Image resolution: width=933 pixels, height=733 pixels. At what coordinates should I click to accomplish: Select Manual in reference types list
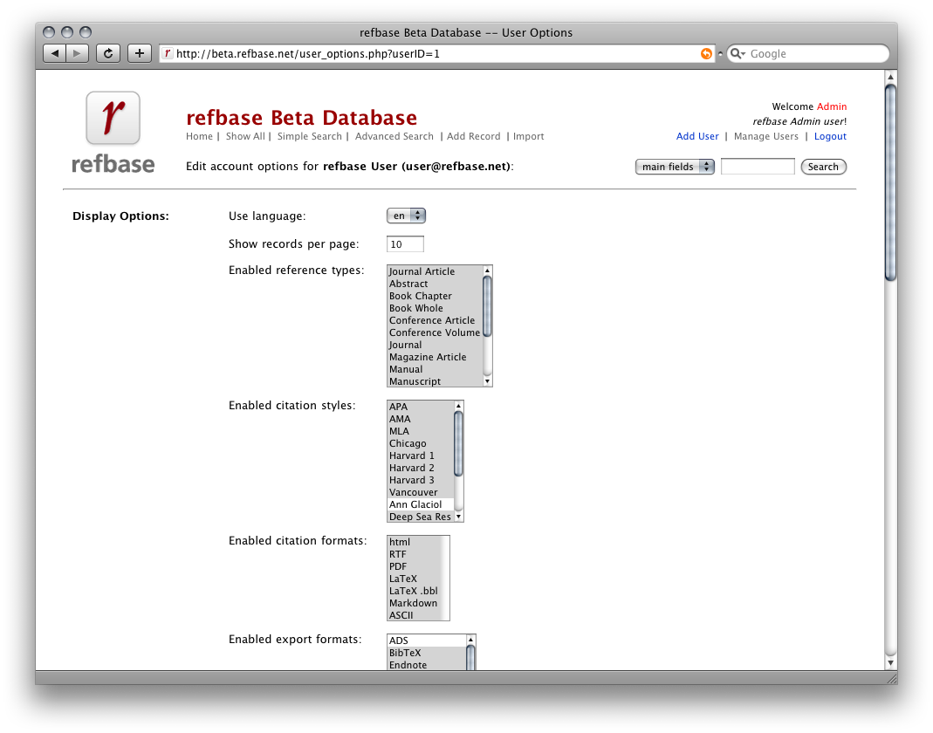tap(435, 369)
